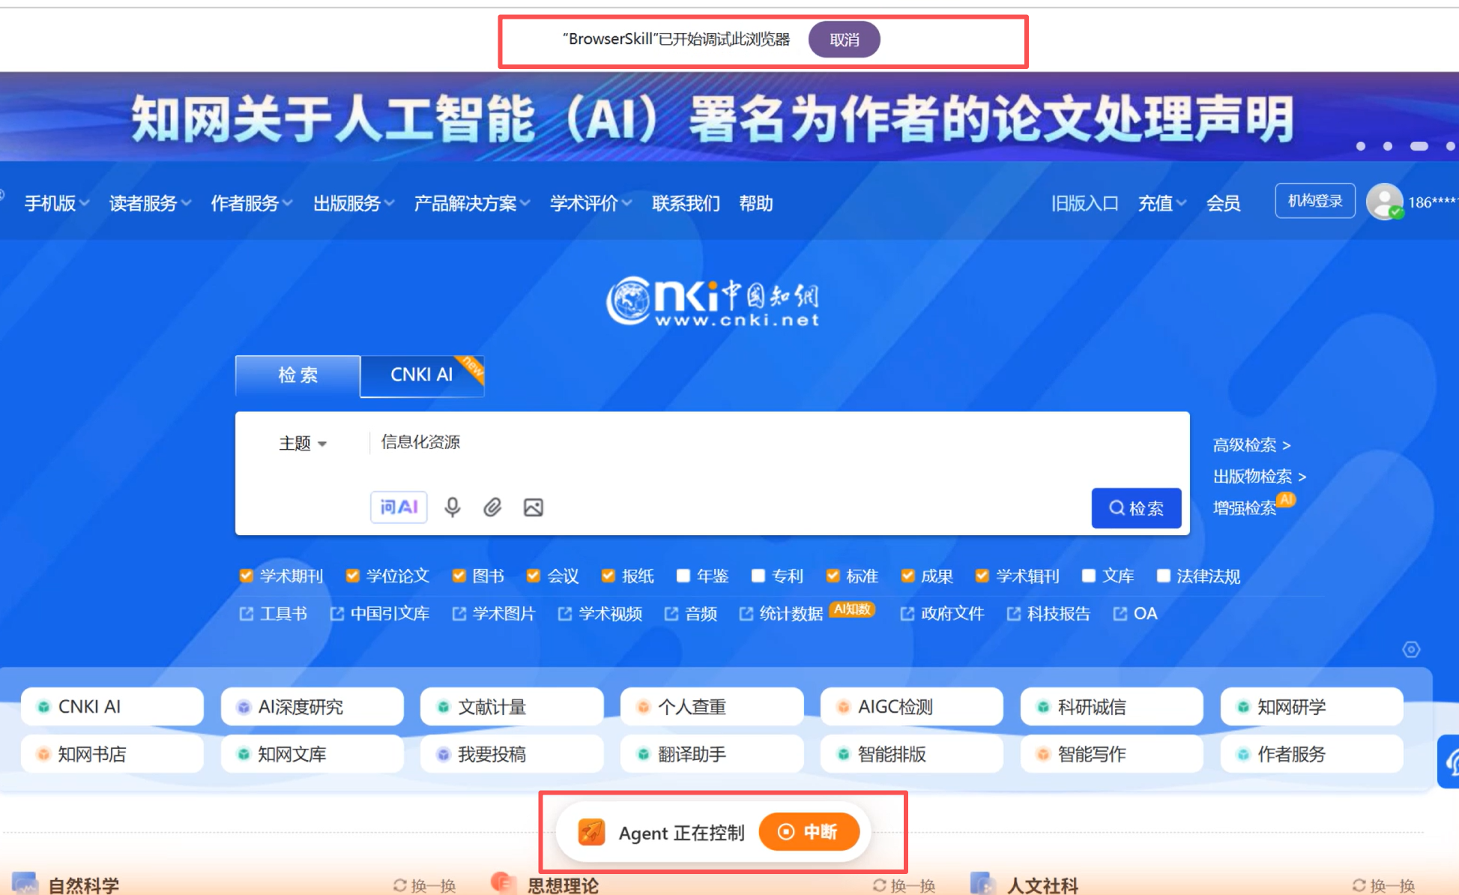Viewport: 1459px width, 895px height.
Task: Switch to the CNKI AI tab above the search box
Action: (x=422, y=375)
